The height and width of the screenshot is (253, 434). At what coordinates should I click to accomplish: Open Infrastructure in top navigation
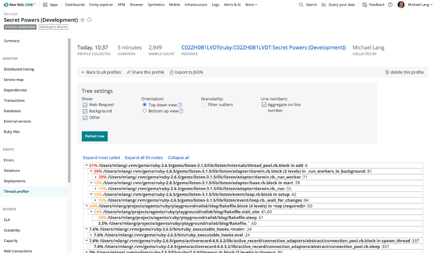196,5
